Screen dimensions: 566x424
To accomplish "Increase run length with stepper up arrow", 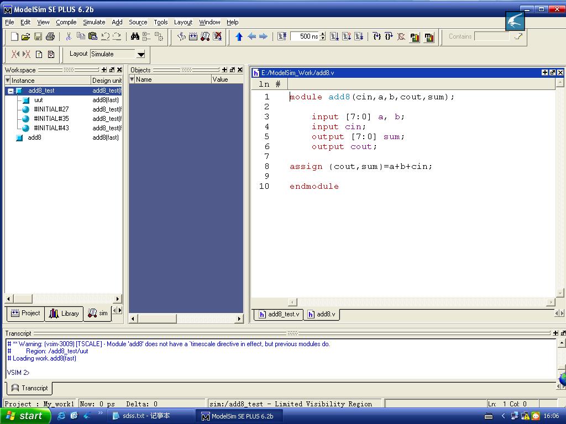I will click(323, 34).
